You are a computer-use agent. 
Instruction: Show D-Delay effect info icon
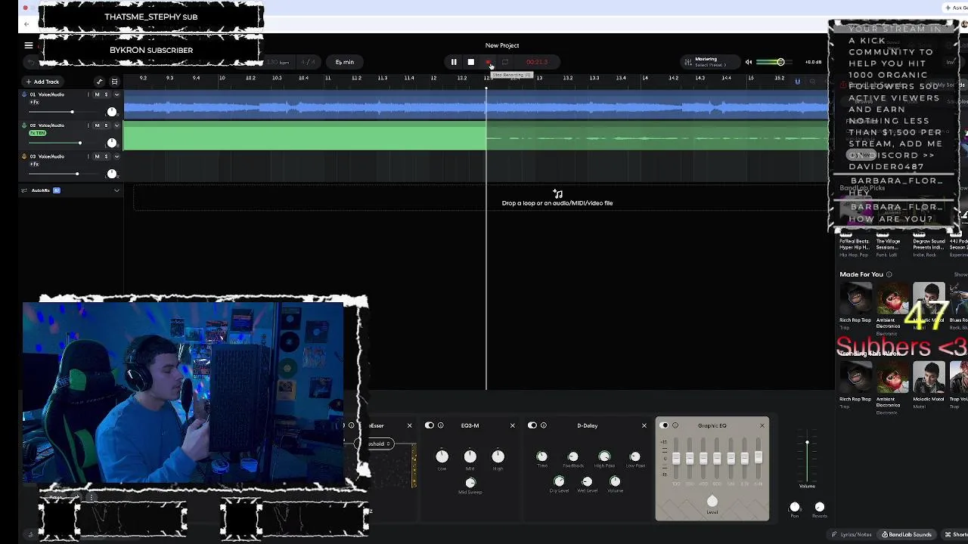click(544, 425)
